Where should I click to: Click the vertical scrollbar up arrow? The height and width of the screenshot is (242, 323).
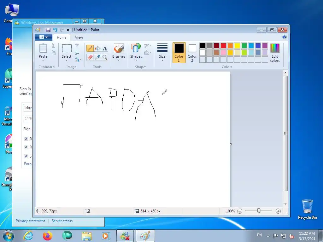click(x=285, y=73)
